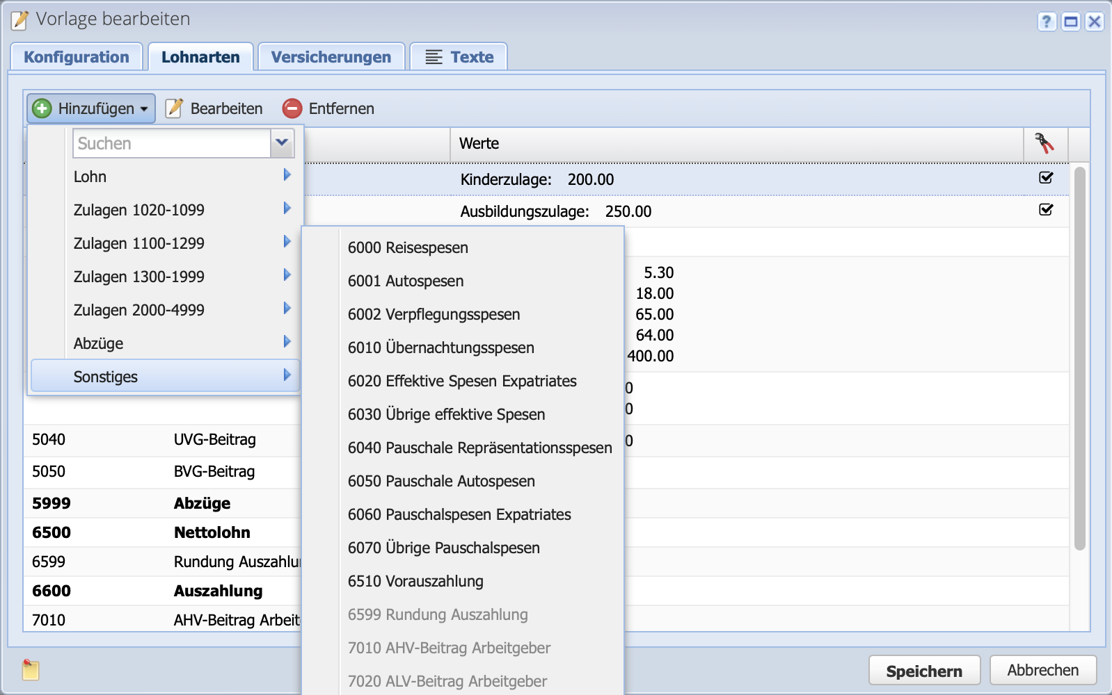Toggle the Ausbildungszulage row checkbox
This screenshot has height=695, width=1112.
point(1046,210)
